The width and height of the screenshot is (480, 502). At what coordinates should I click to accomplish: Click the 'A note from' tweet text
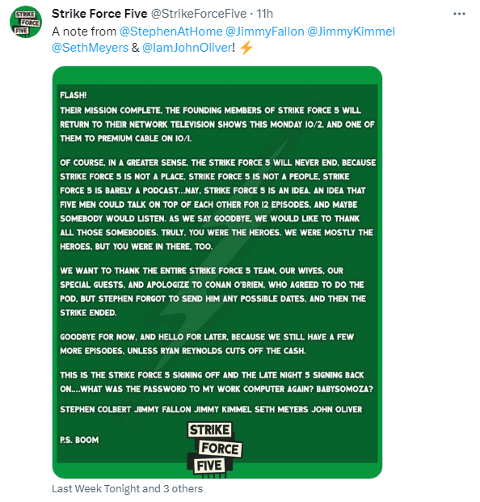(x=84, y=32)
